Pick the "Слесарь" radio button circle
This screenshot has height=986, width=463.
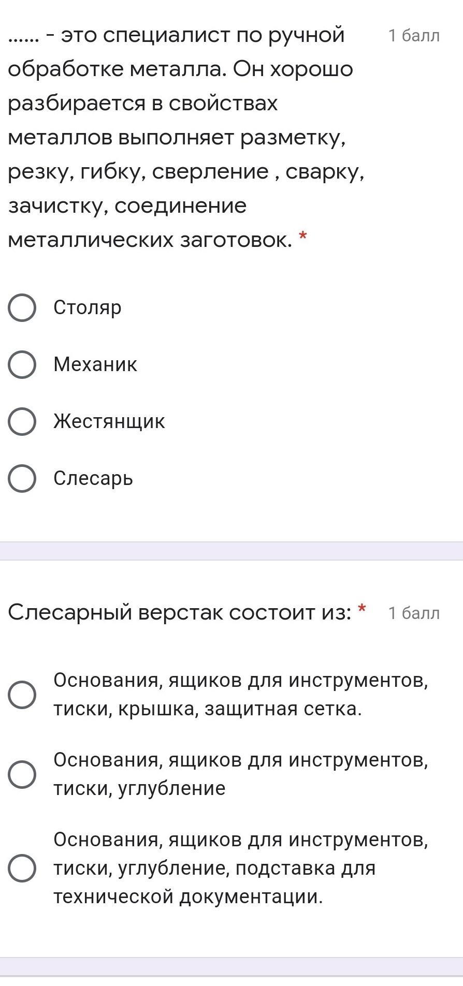coord(22,479)
